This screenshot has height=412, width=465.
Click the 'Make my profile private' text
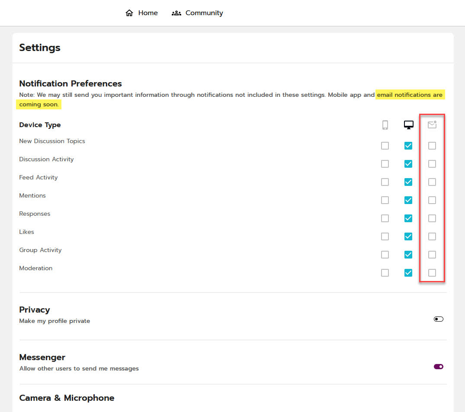pyautogui.click(x=55, y=321)
